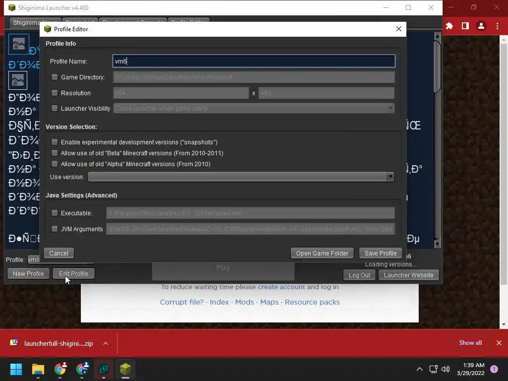508x381 pixels.
Task: Click Edit Profile button in launcher
Action: click(x=73, y=273)
